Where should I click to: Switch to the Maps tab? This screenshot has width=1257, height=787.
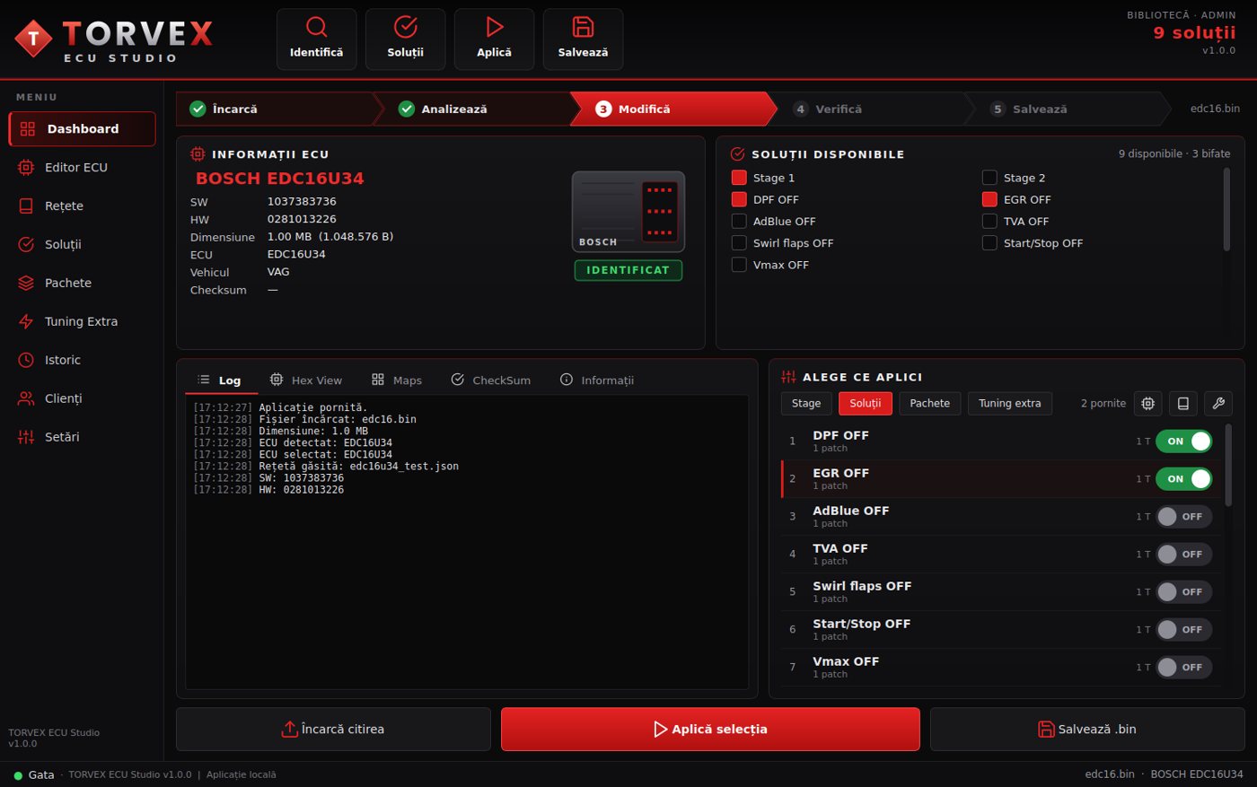[397, 380]
